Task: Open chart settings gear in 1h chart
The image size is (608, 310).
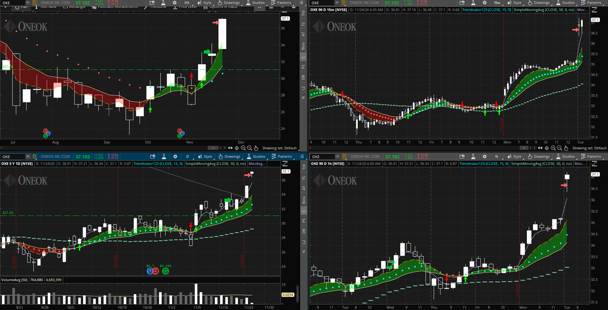Action: click(x=484, y=157)
